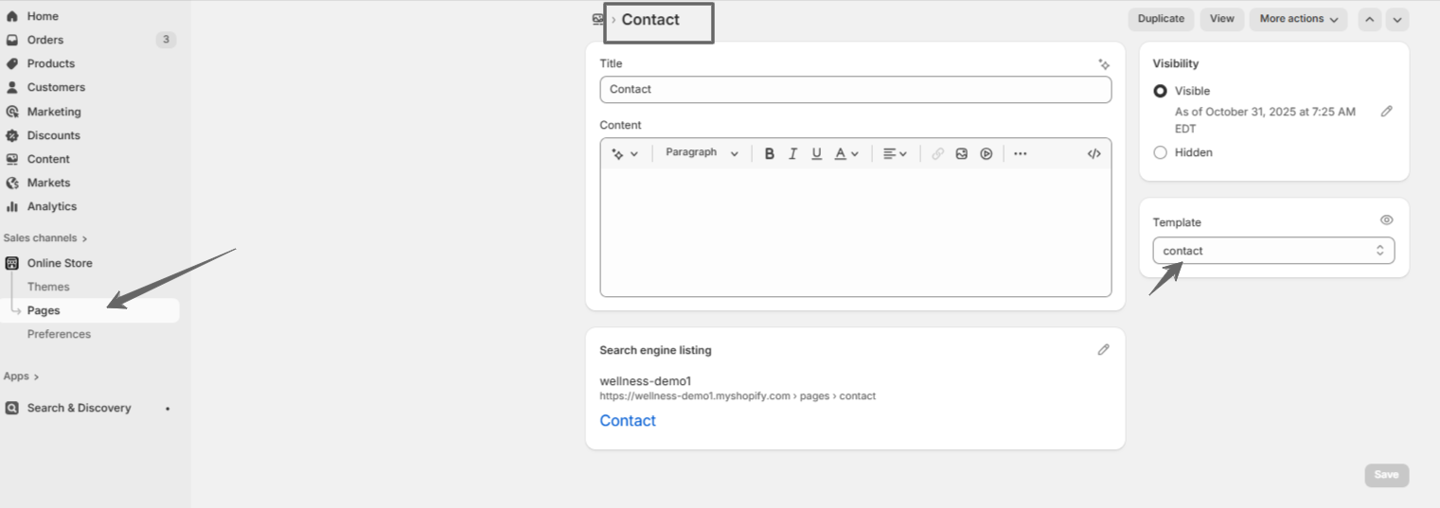Click into the Title input field
The width and height of the screenshot is (1440, 508).
tap(855, 90)
